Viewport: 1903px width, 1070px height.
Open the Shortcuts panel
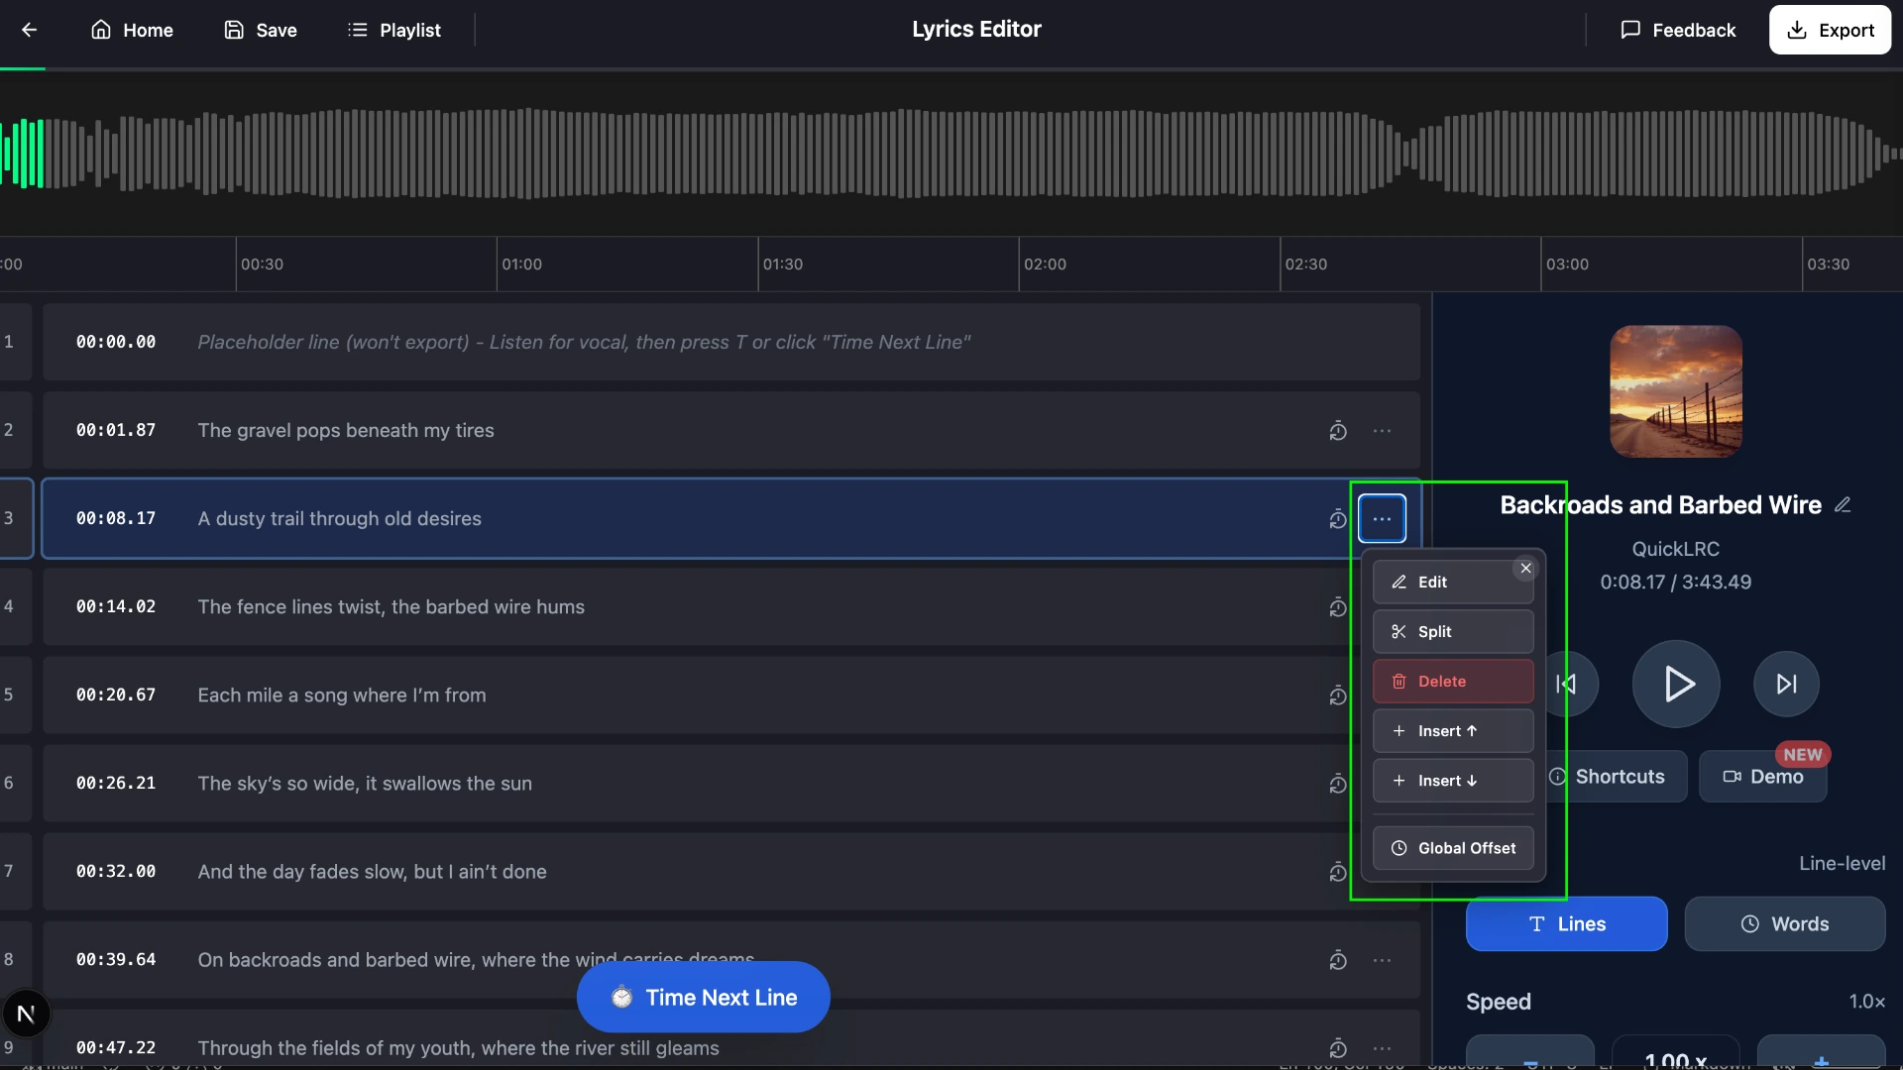[x=1620, y=777]
